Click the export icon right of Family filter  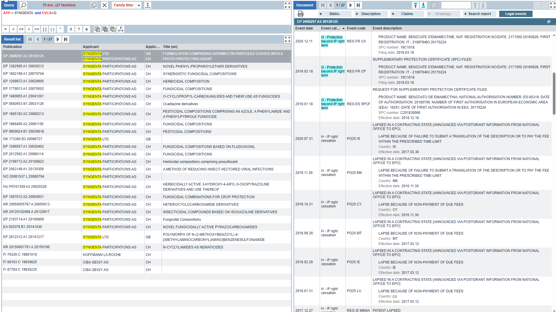(x=147, y=5)
